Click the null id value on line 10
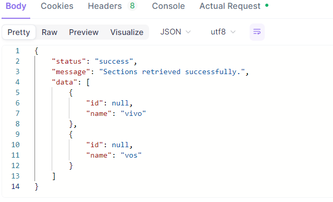 (x=120, y=145)
